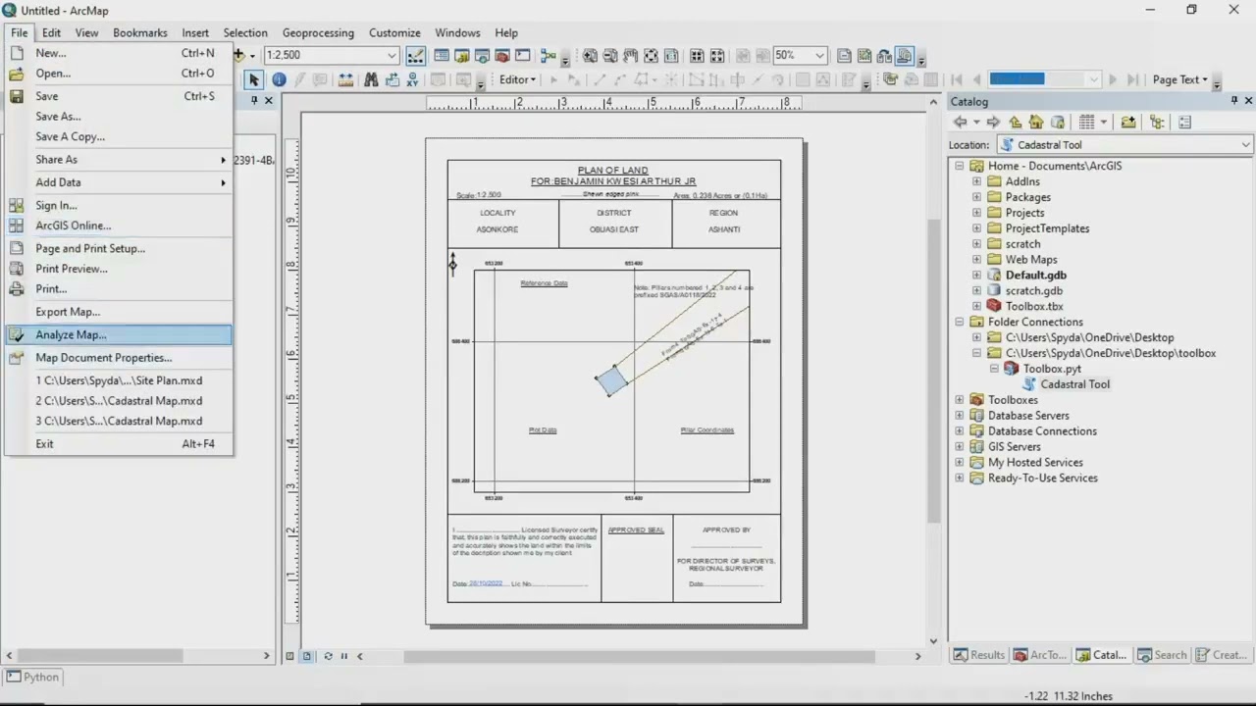
Task: Click the Change Layout icon
Action: tap(884, 56)
